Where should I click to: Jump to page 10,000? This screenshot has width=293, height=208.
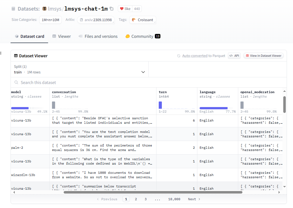click(x=174, y=199)
